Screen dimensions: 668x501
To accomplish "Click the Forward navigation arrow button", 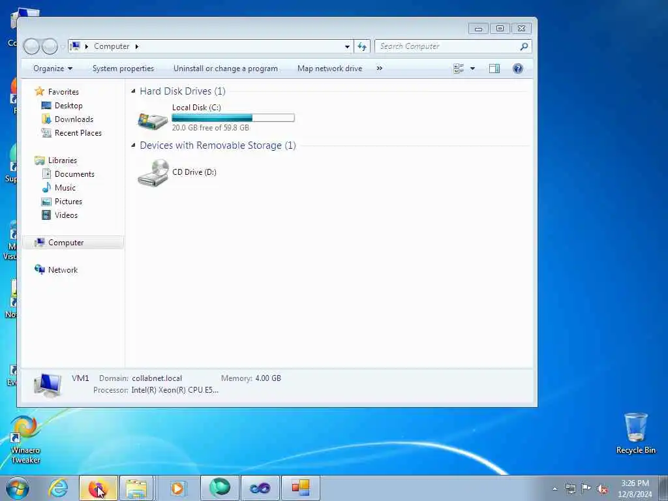I will (50, 46).
